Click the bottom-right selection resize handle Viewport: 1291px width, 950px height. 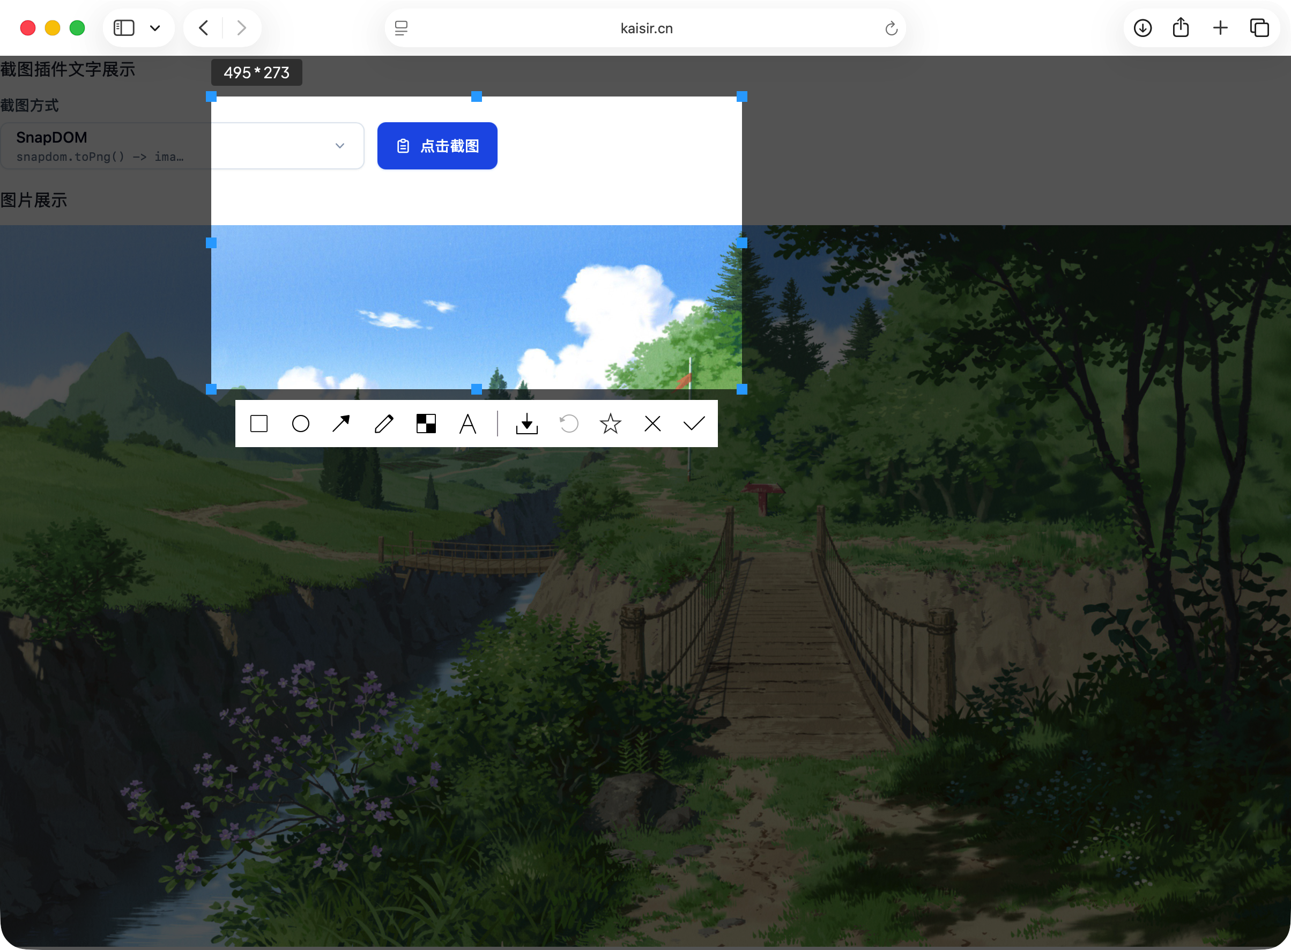point(742,389)
